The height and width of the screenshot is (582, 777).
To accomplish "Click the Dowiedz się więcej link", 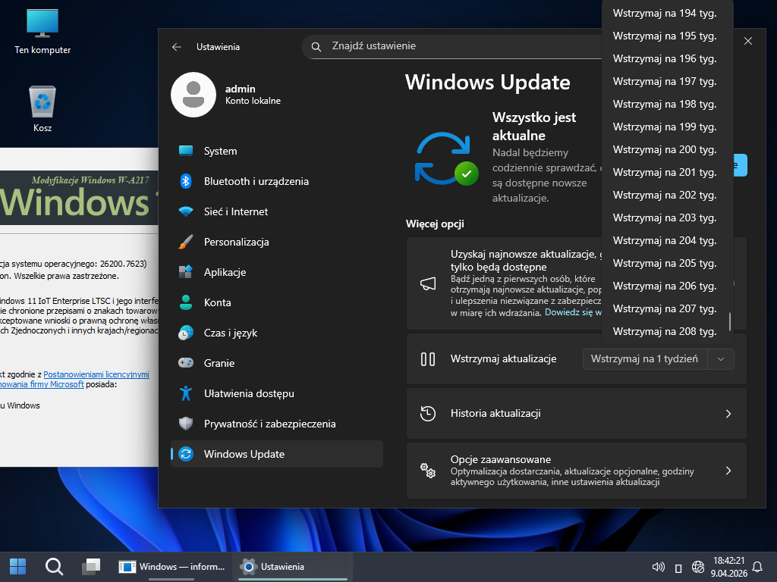I will (x=571, y=312).
